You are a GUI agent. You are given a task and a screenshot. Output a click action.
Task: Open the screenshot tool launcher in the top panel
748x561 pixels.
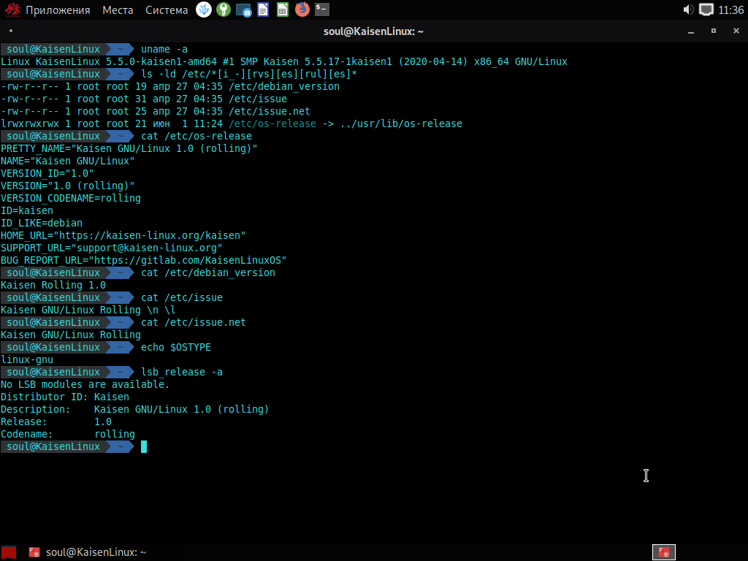click(243, 9)
